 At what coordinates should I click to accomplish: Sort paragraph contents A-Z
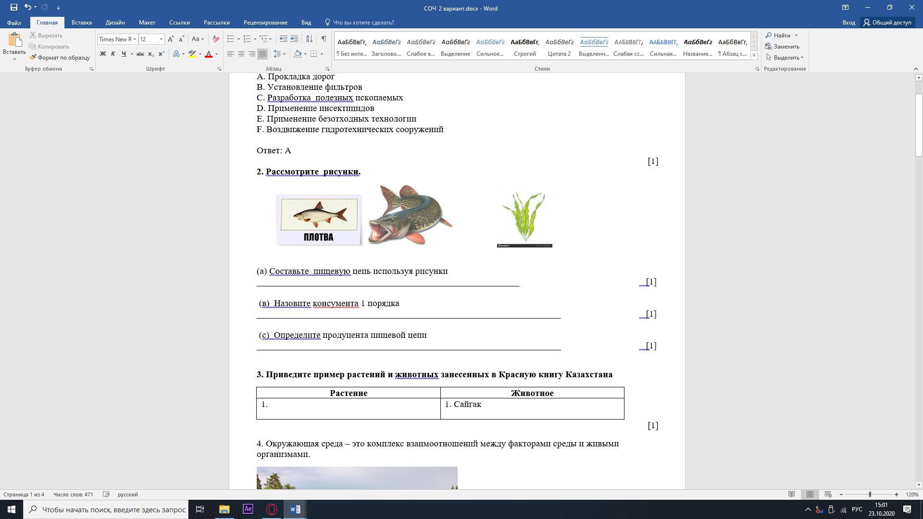309,39
